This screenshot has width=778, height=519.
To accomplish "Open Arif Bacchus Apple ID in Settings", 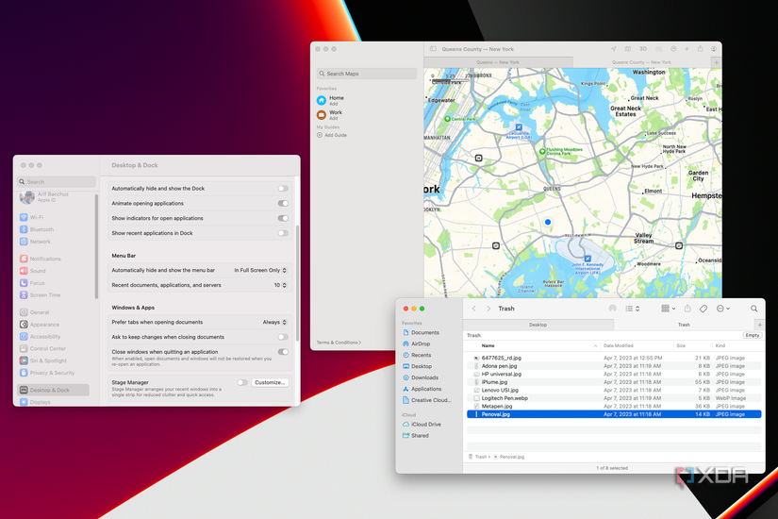I will (x=44, y=197).
